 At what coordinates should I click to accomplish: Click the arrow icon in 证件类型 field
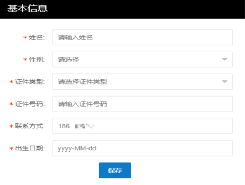pyautogui.click(x=225, y=82)
